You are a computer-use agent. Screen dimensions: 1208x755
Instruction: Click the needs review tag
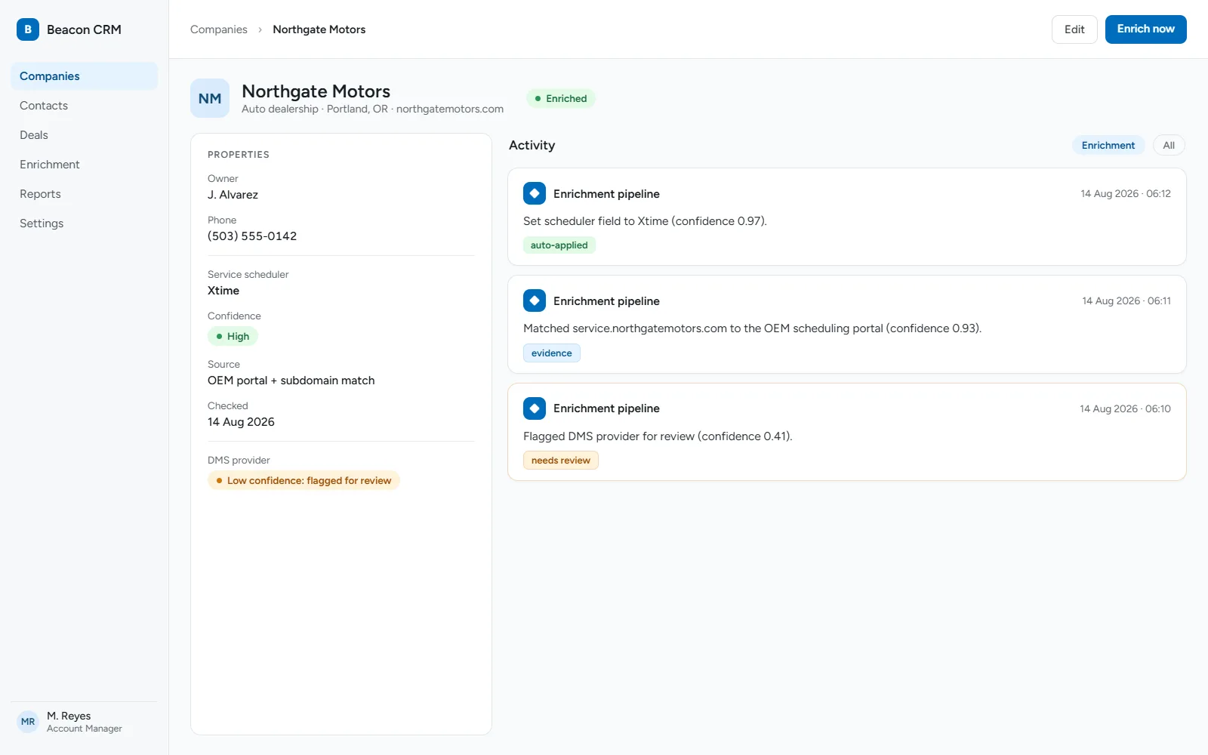[561, 461]
